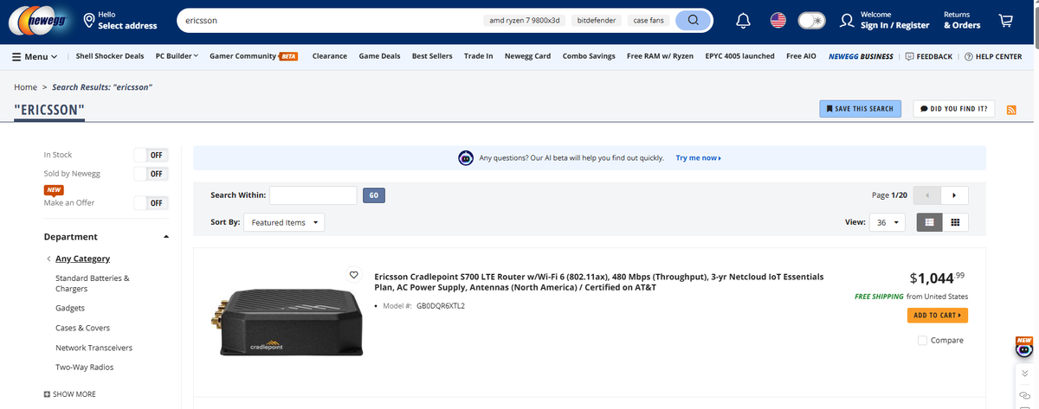
Task: Check the Compare checkbox
Action: pyautogui.click(x=922, y=340)
